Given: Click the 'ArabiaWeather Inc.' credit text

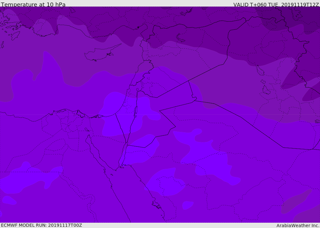Looking at the screenshot, I should tap(298, 225).
